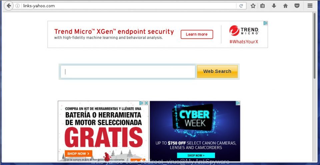Focus the web search text field
The image size is (320, 165).
coord(128,72)
